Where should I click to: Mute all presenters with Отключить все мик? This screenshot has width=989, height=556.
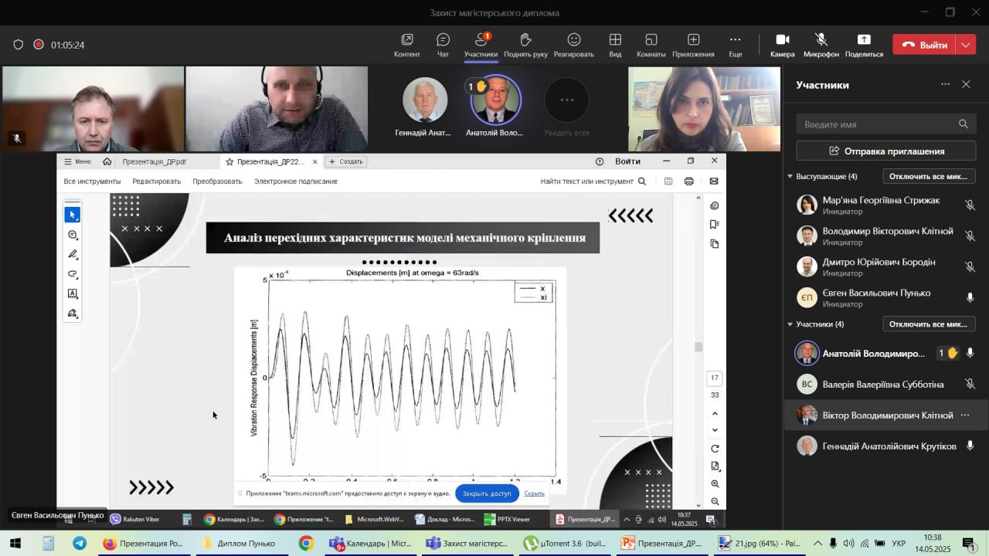tap(929, 176)
